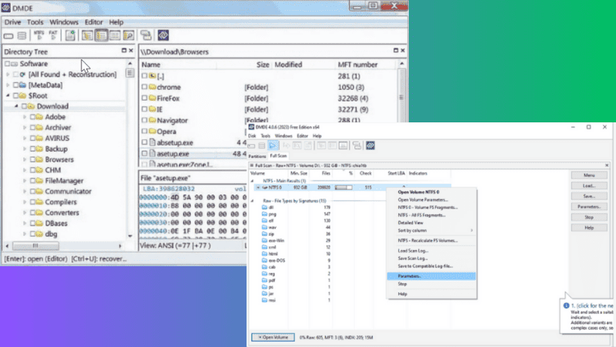Expand the [MetaData] tree node
The width and height of the screenshot is (616, 347).
[8, 85]
